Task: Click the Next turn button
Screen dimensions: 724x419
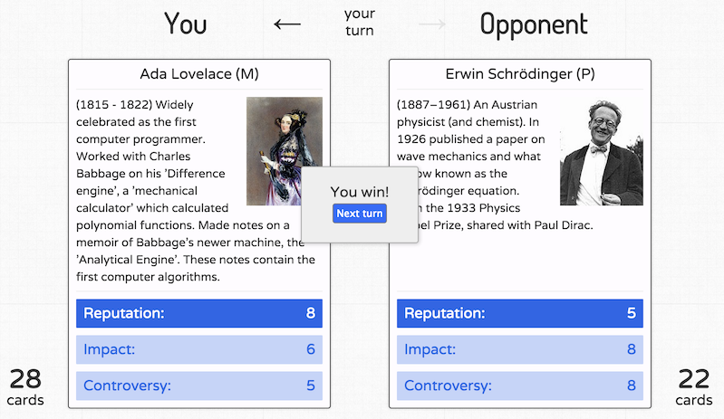Action: [359, 214]
